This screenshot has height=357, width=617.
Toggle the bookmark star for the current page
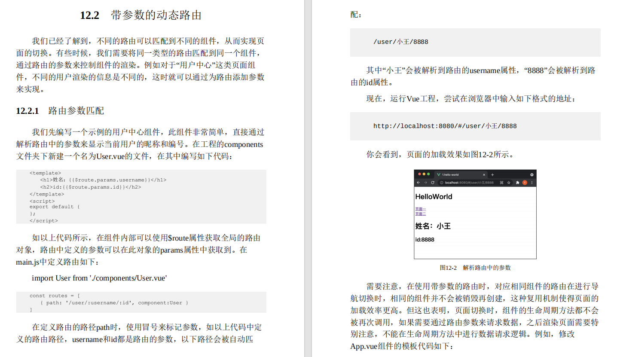pos(509,183)
